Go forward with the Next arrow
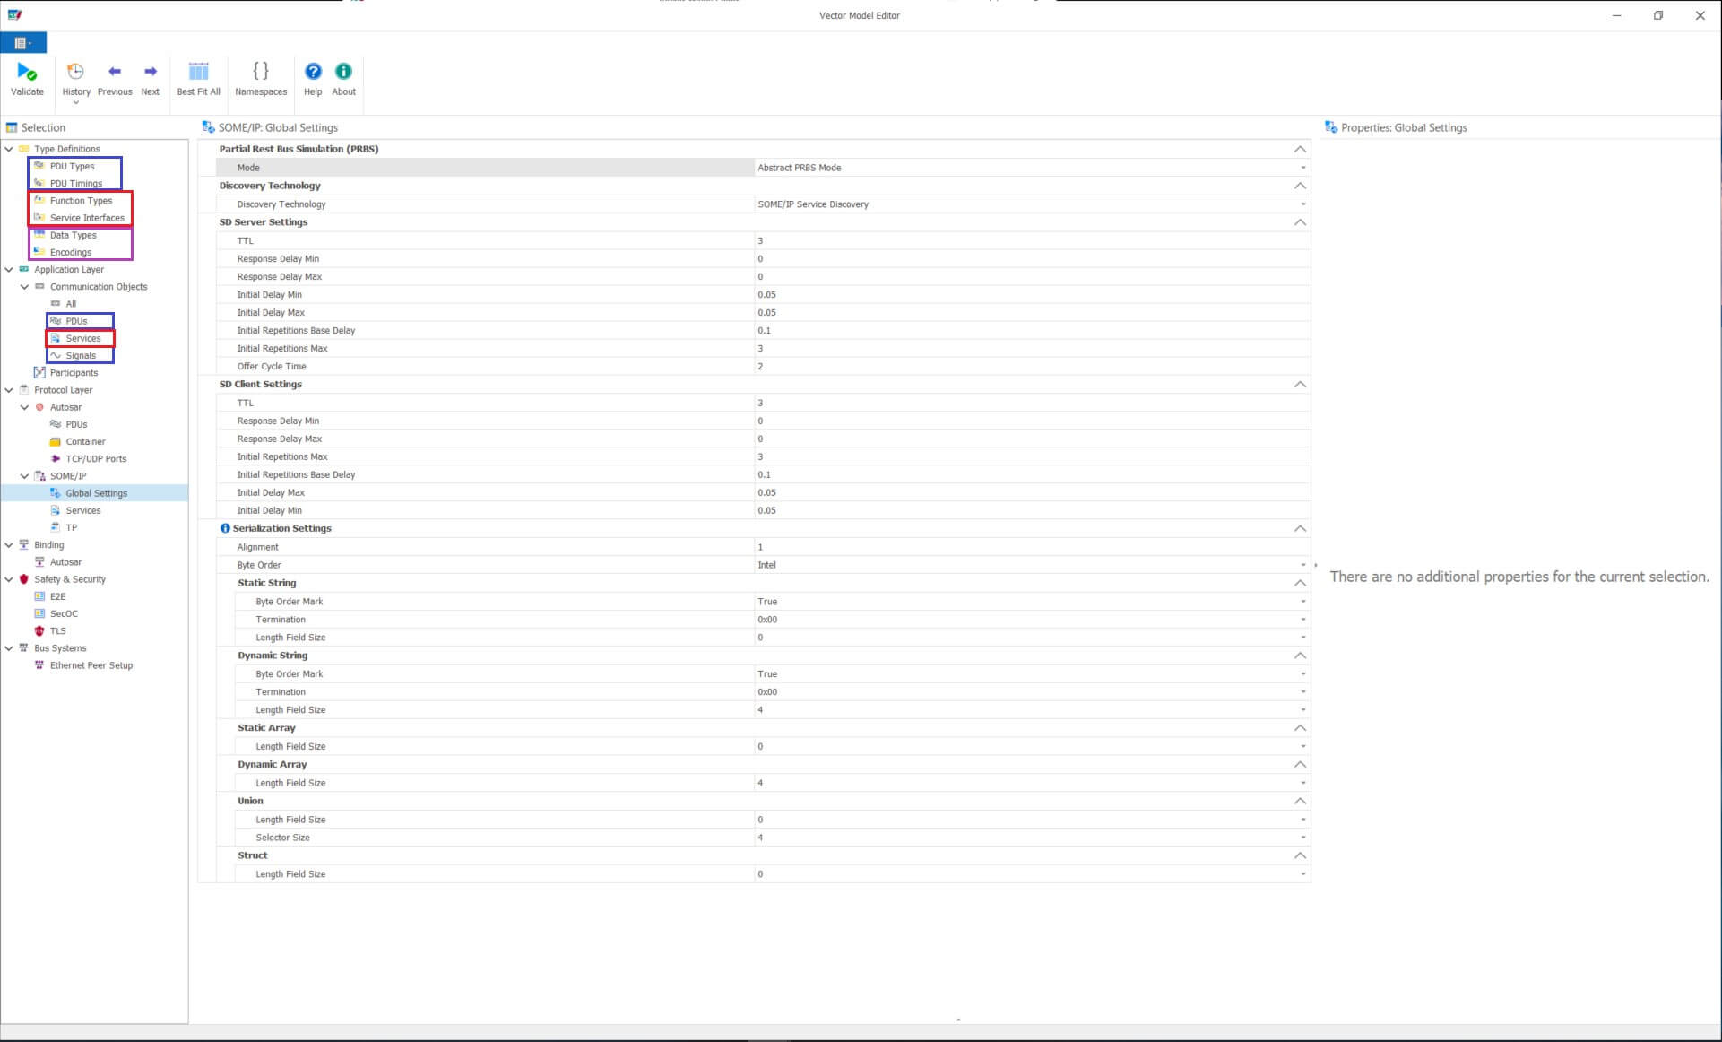 pos(151,72)
